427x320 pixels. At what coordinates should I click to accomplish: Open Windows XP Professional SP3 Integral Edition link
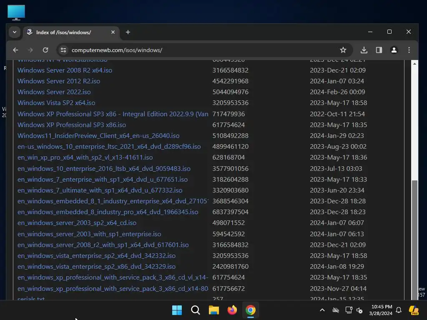pyautogui.click(x=113, y=114)
